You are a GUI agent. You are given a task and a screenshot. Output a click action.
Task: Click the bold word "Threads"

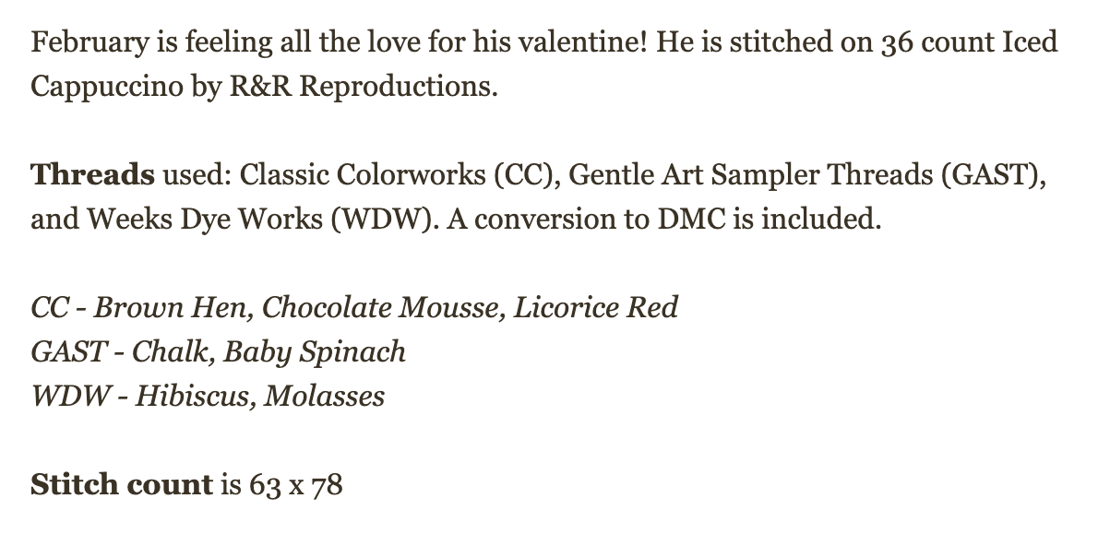(92, 174)
